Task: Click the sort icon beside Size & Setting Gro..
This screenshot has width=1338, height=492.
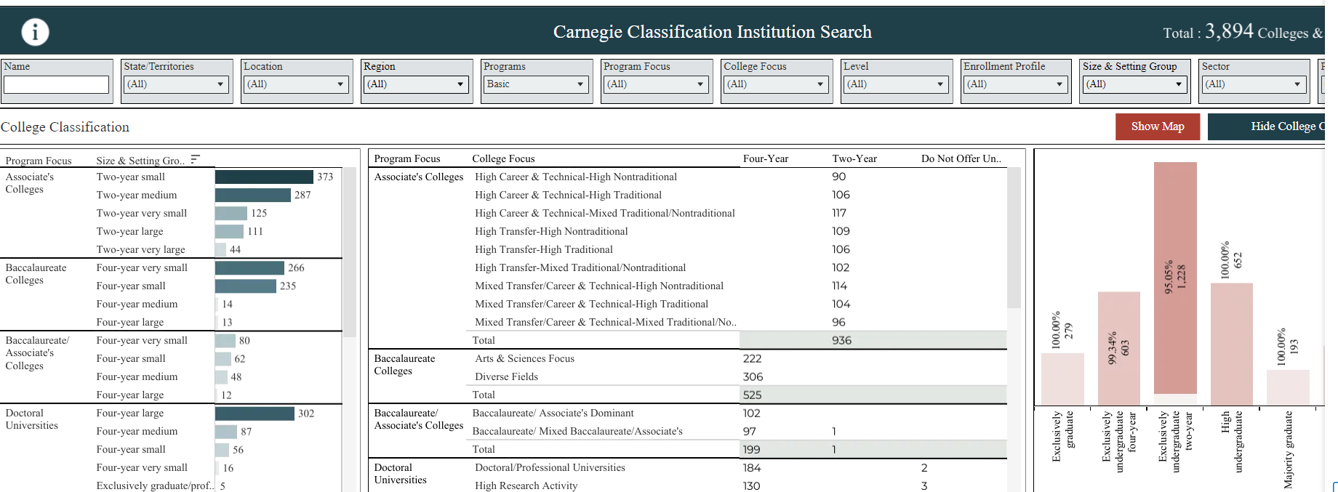Action: [x=195, y=159]
